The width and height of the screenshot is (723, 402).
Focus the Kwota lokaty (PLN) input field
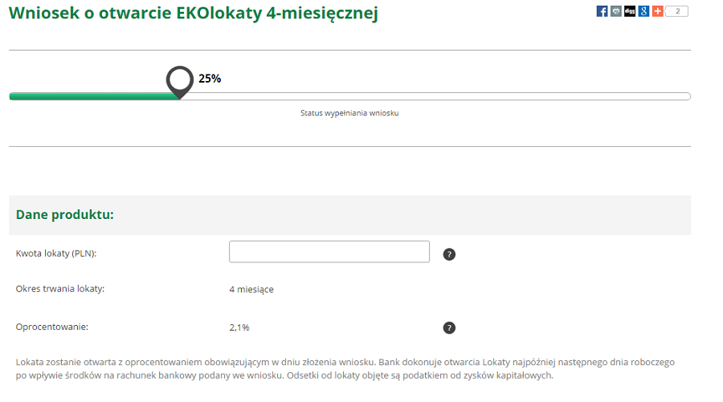coord(329,251)
